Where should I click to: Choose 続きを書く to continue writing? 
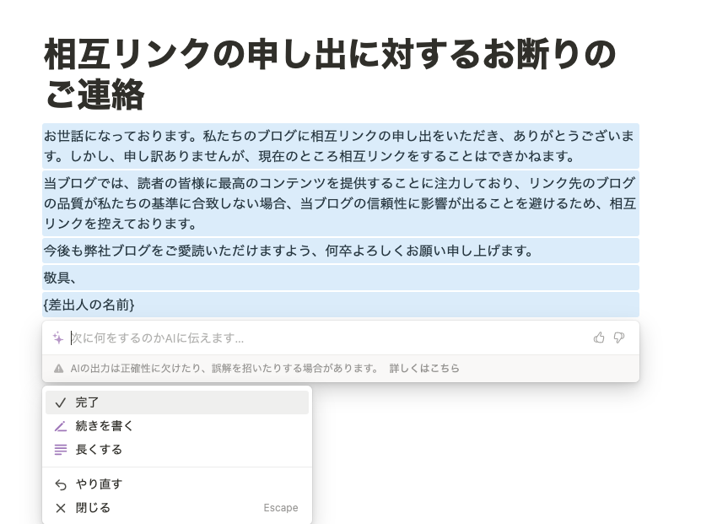[177, 426]
